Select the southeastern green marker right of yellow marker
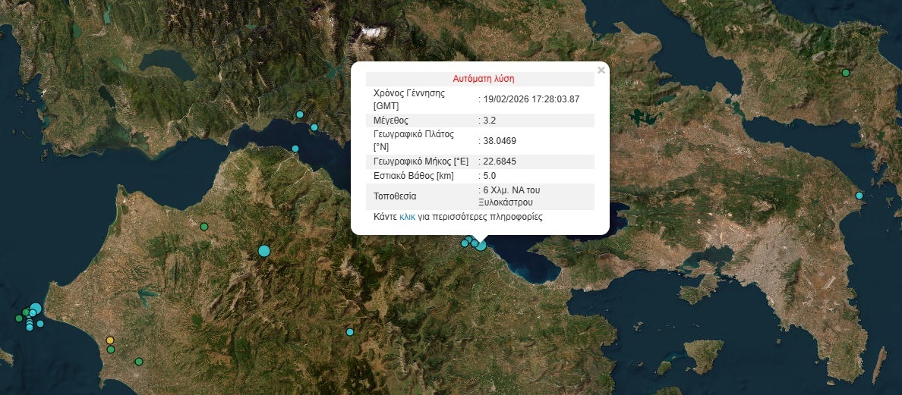 pyautogui.click(x=139, y=361)
